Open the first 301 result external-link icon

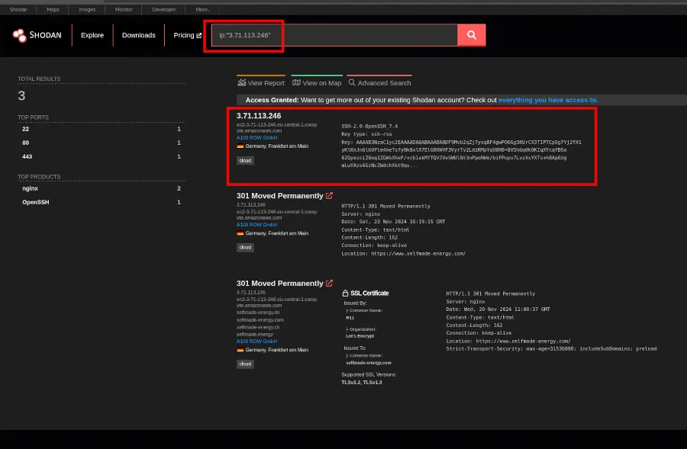tap(327, 195)
